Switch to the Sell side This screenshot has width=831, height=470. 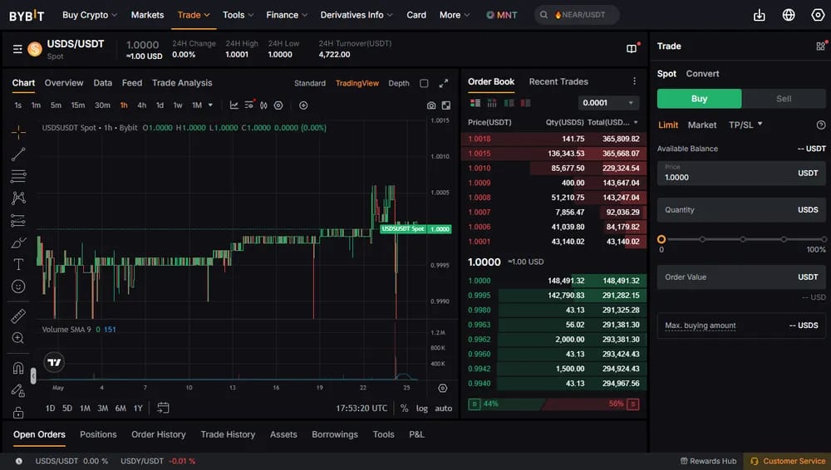(x=784, y=99)
